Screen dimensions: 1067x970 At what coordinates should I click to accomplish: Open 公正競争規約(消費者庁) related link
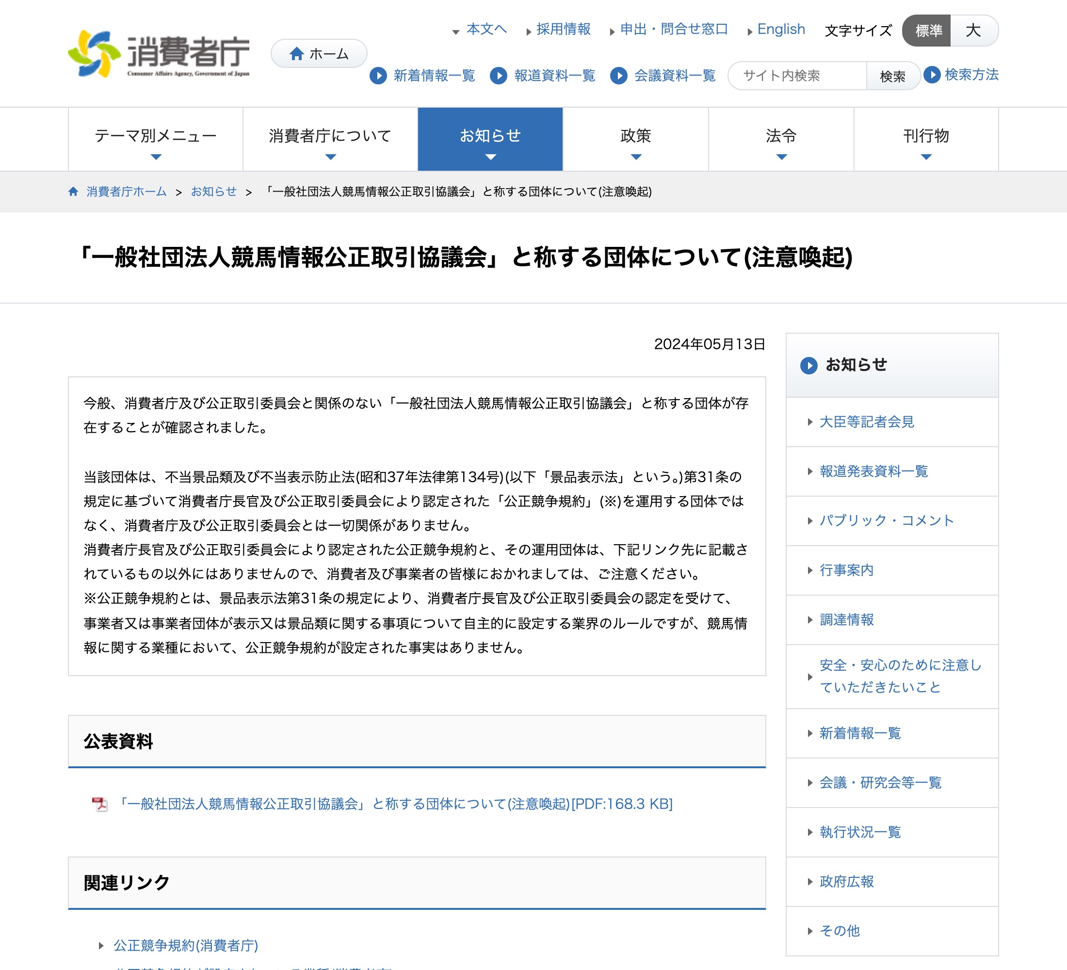pos(186,945)
